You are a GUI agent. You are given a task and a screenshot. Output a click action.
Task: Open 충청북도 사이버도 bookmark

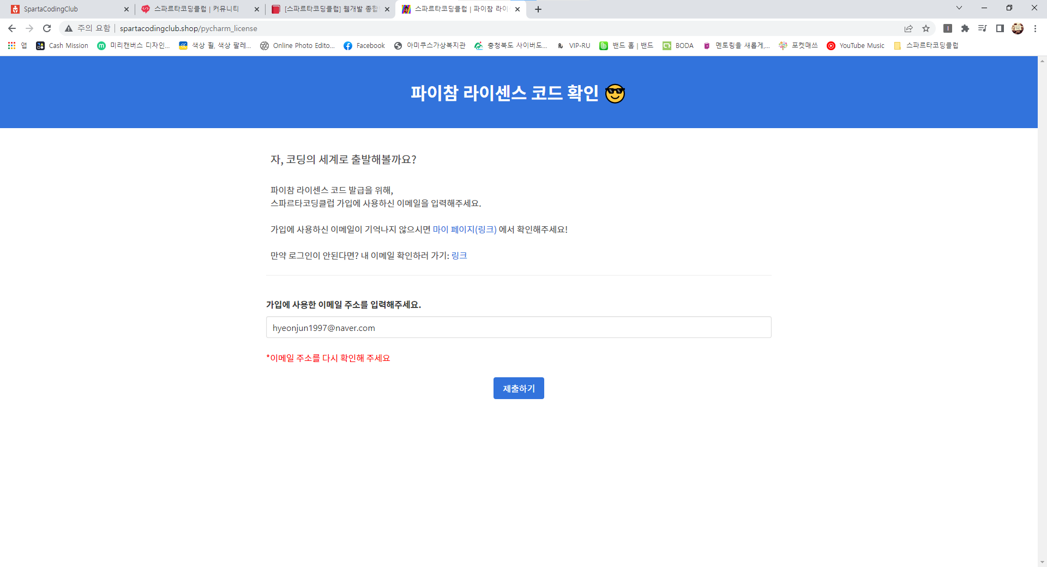[x=510, y=46]
